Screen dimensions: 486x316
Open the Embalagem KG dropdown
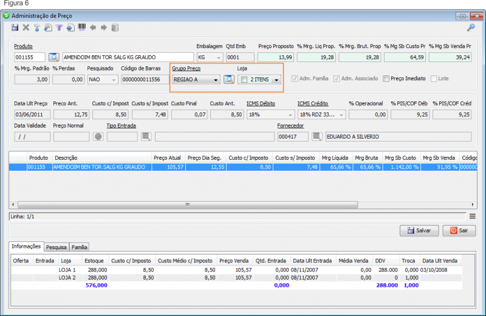[x=210, y=57]
